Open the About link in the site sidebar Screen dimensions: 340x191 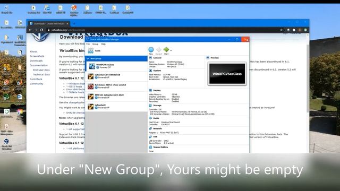coord(33,51)
